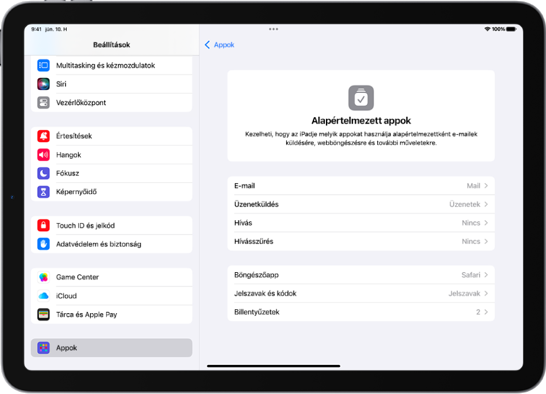546x394 pixels.
Task: Expand chevron in the Hívásszűrés row
Action: tap(486, 241)
